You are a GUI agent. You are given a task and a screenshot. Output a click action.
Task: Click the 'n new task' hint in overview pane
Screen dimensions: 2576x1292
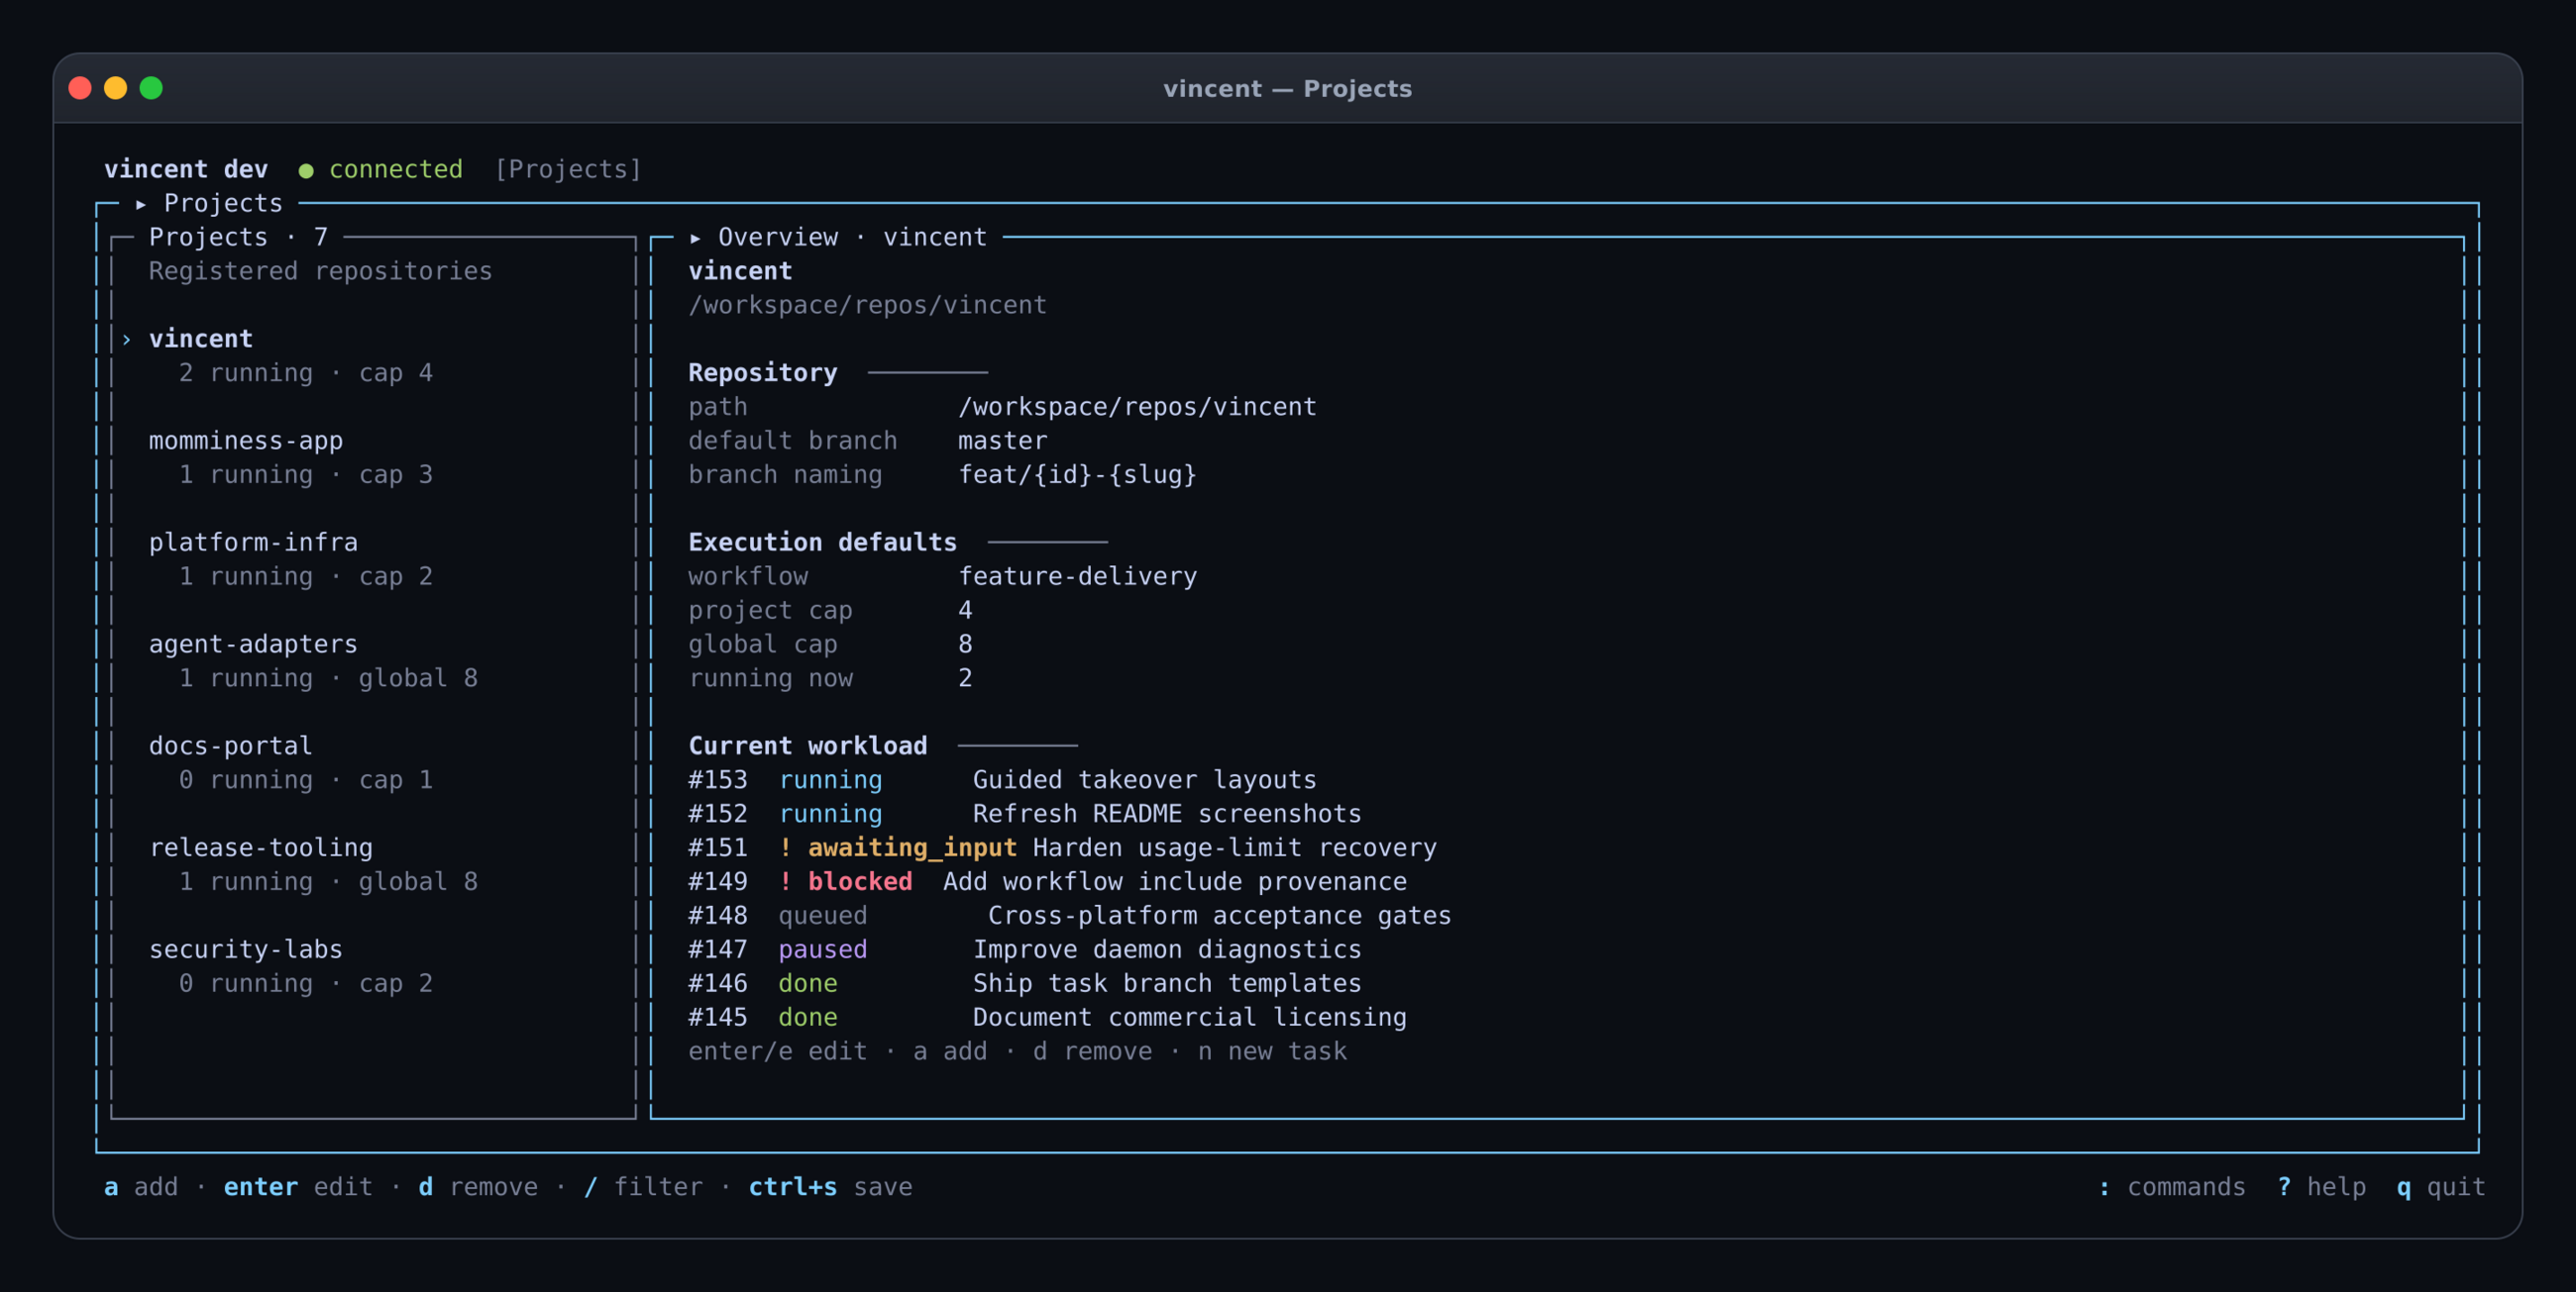click(x=1272, y=1052)
